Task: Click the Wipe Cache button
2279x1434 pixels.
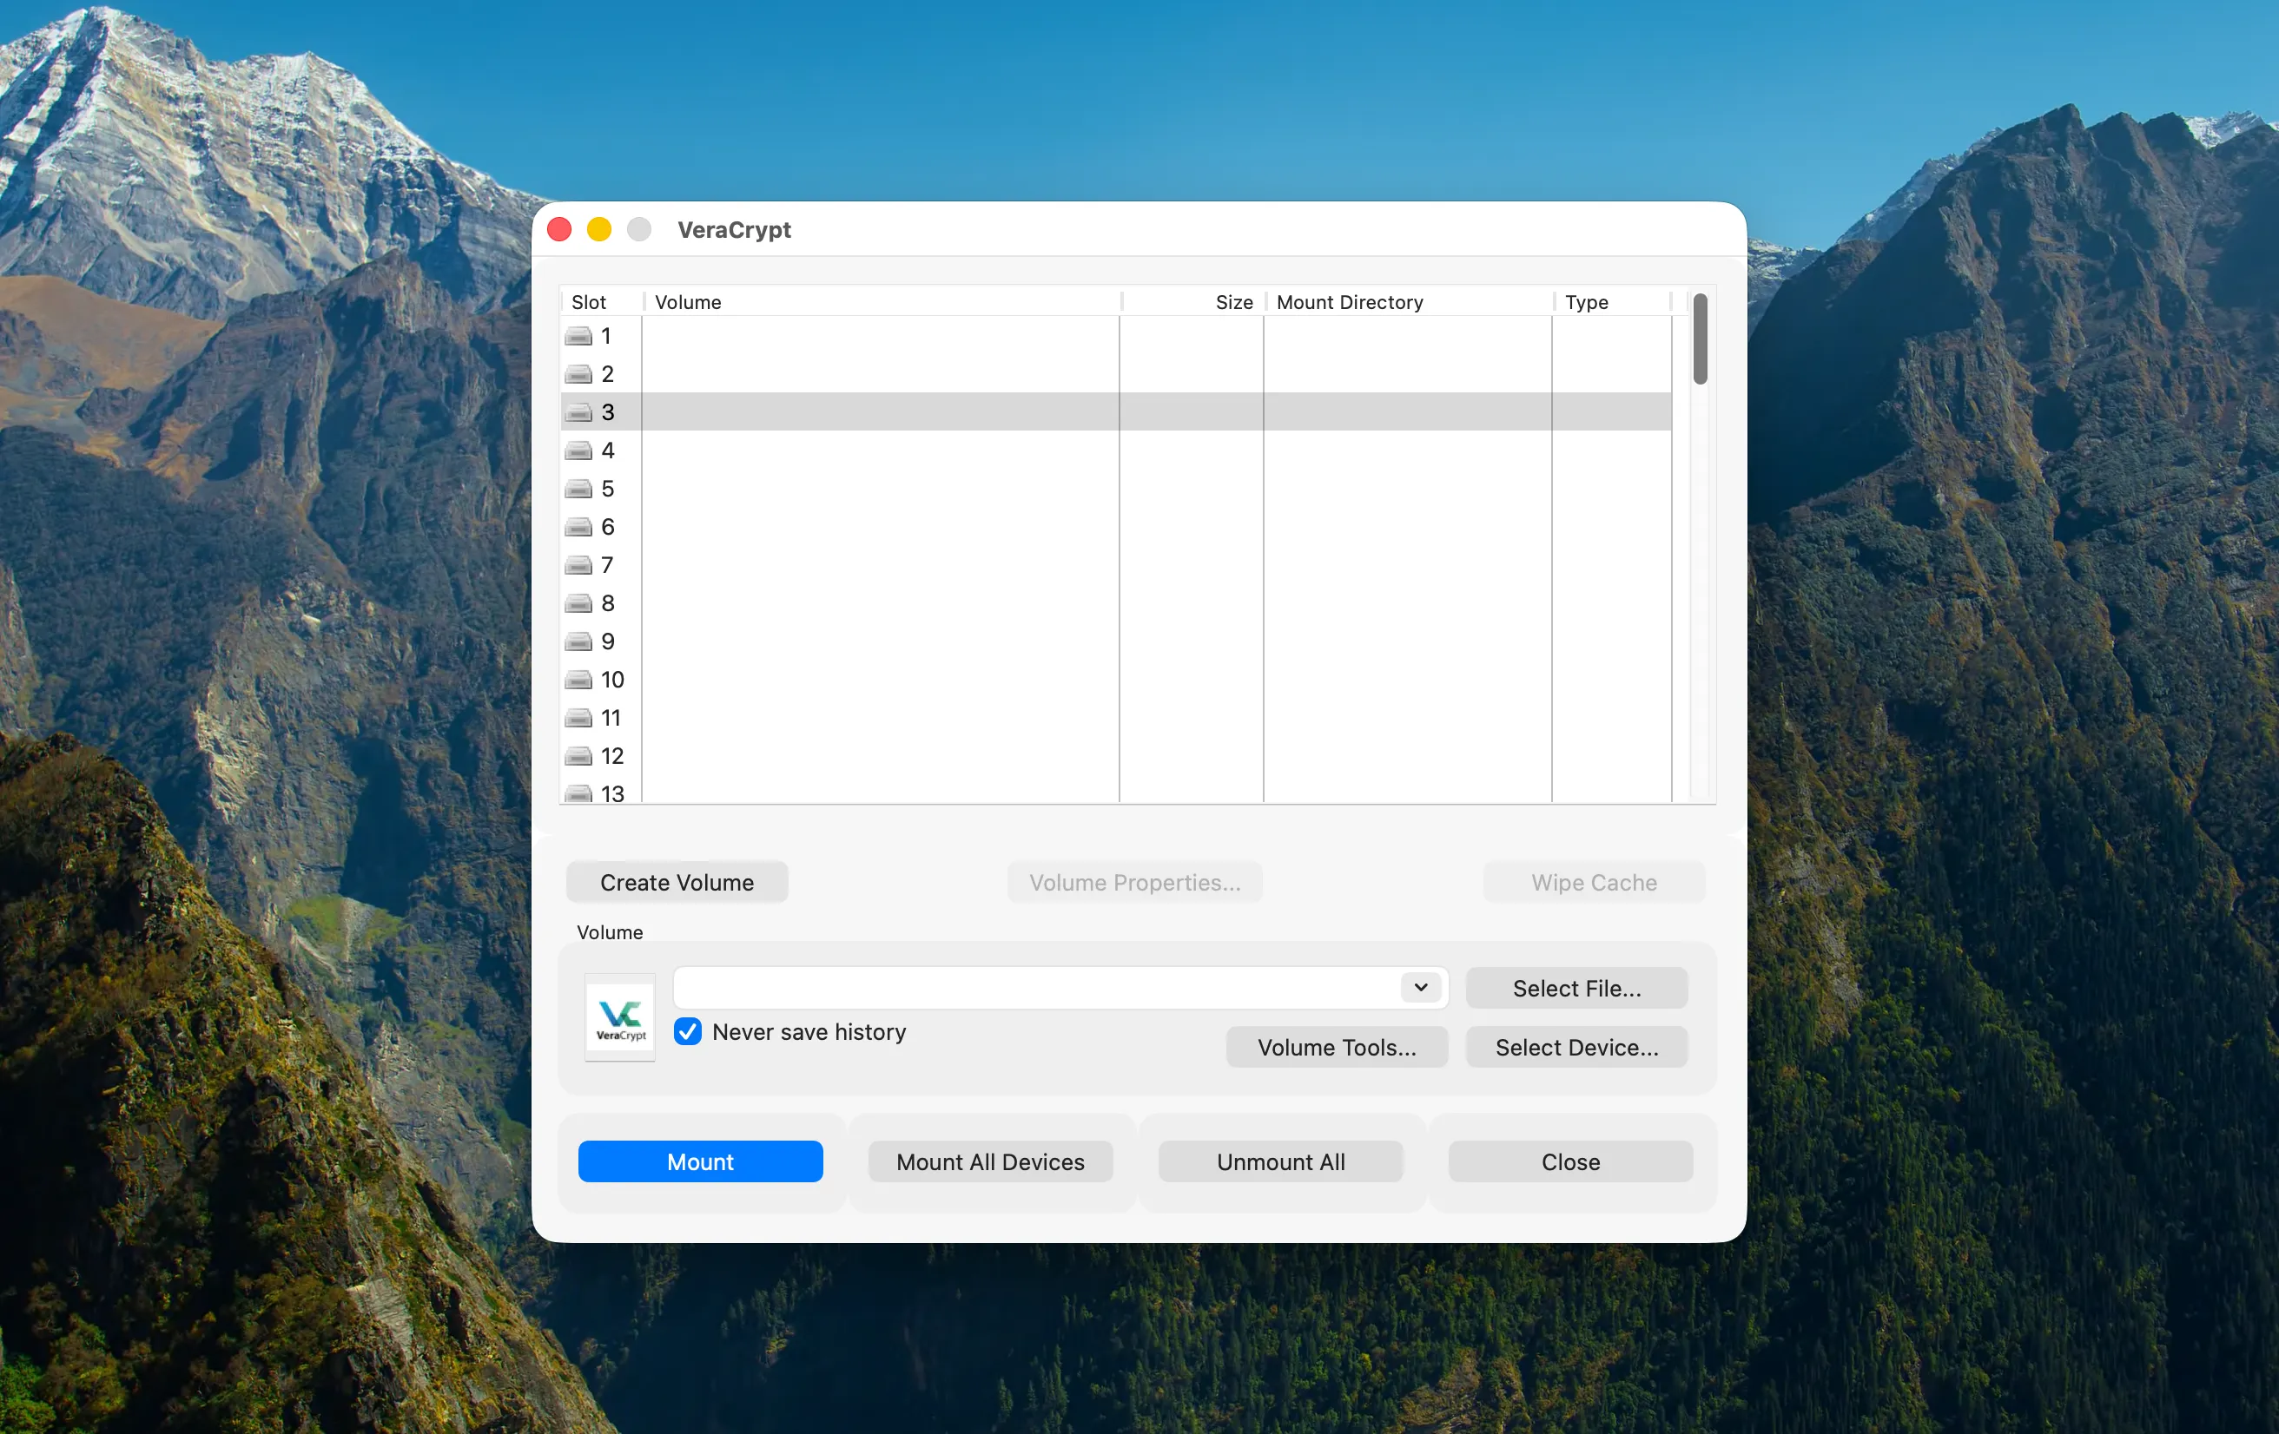Action: [1595, 883]
